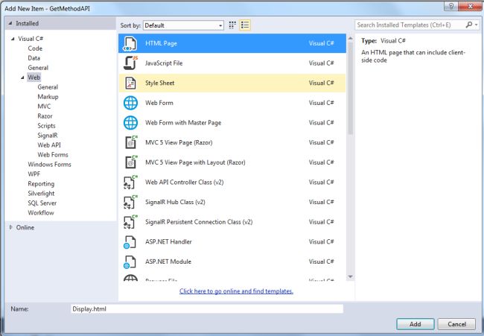Select the MVC subcategory
This screenshot has height=336, width=484.
[x=44, y=107]
